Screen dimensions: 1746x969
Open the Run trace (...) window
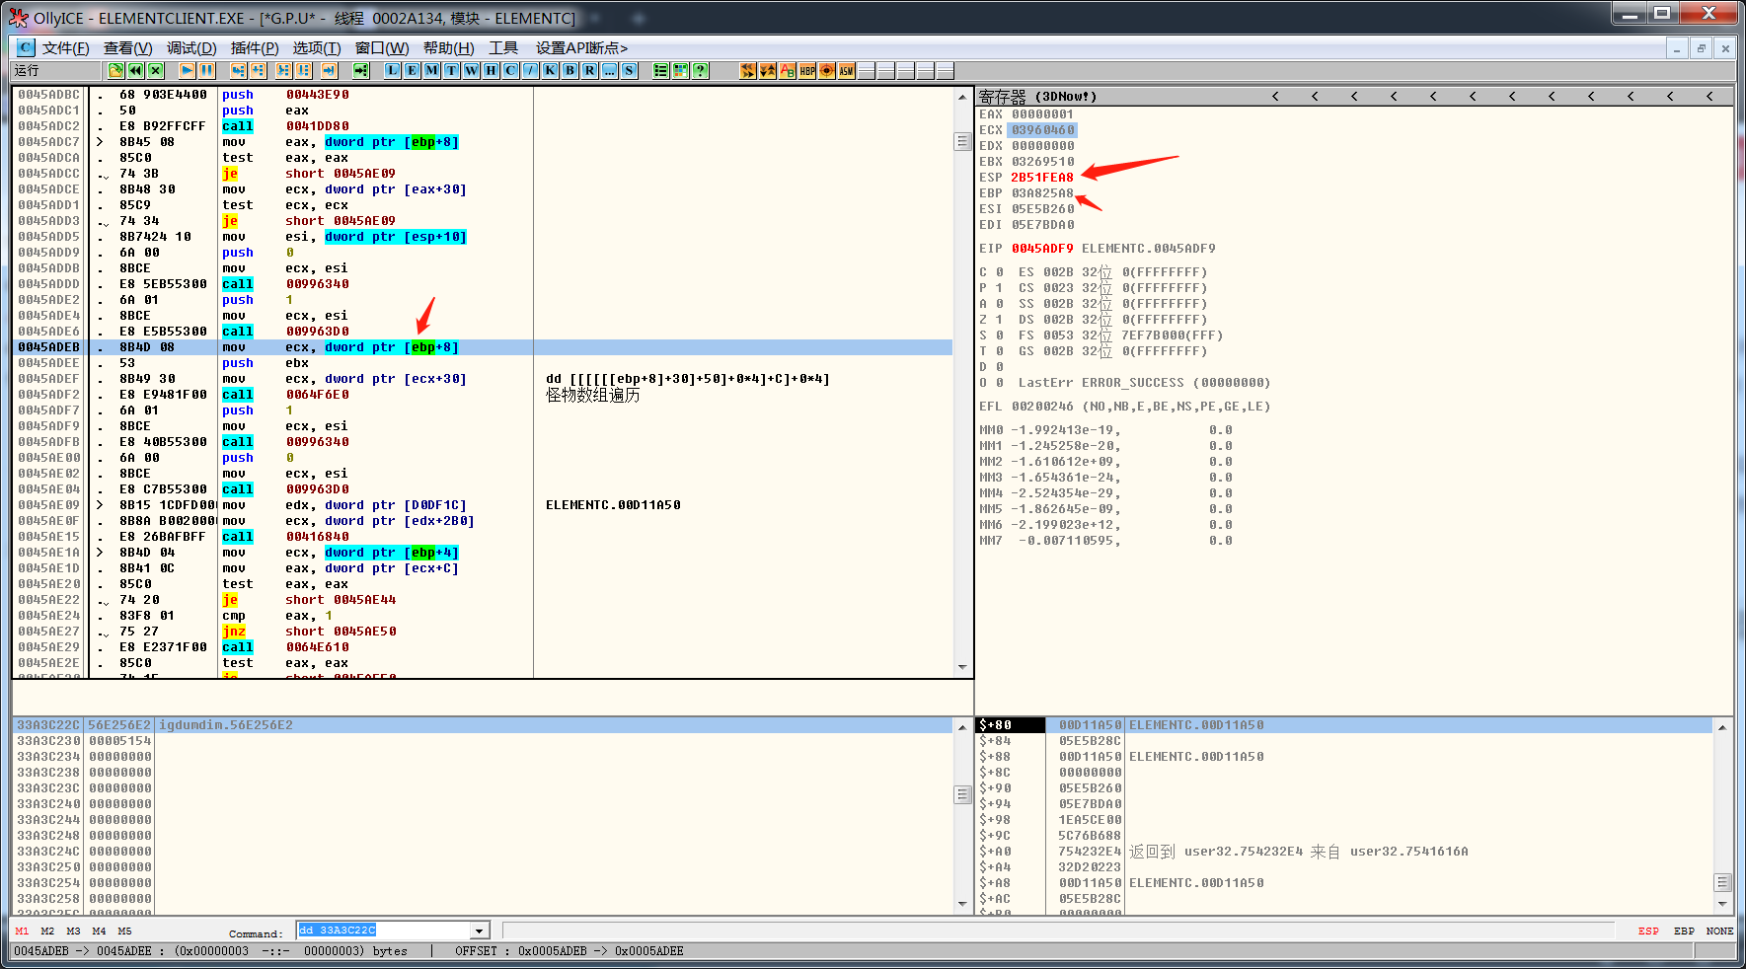(610, 70)
